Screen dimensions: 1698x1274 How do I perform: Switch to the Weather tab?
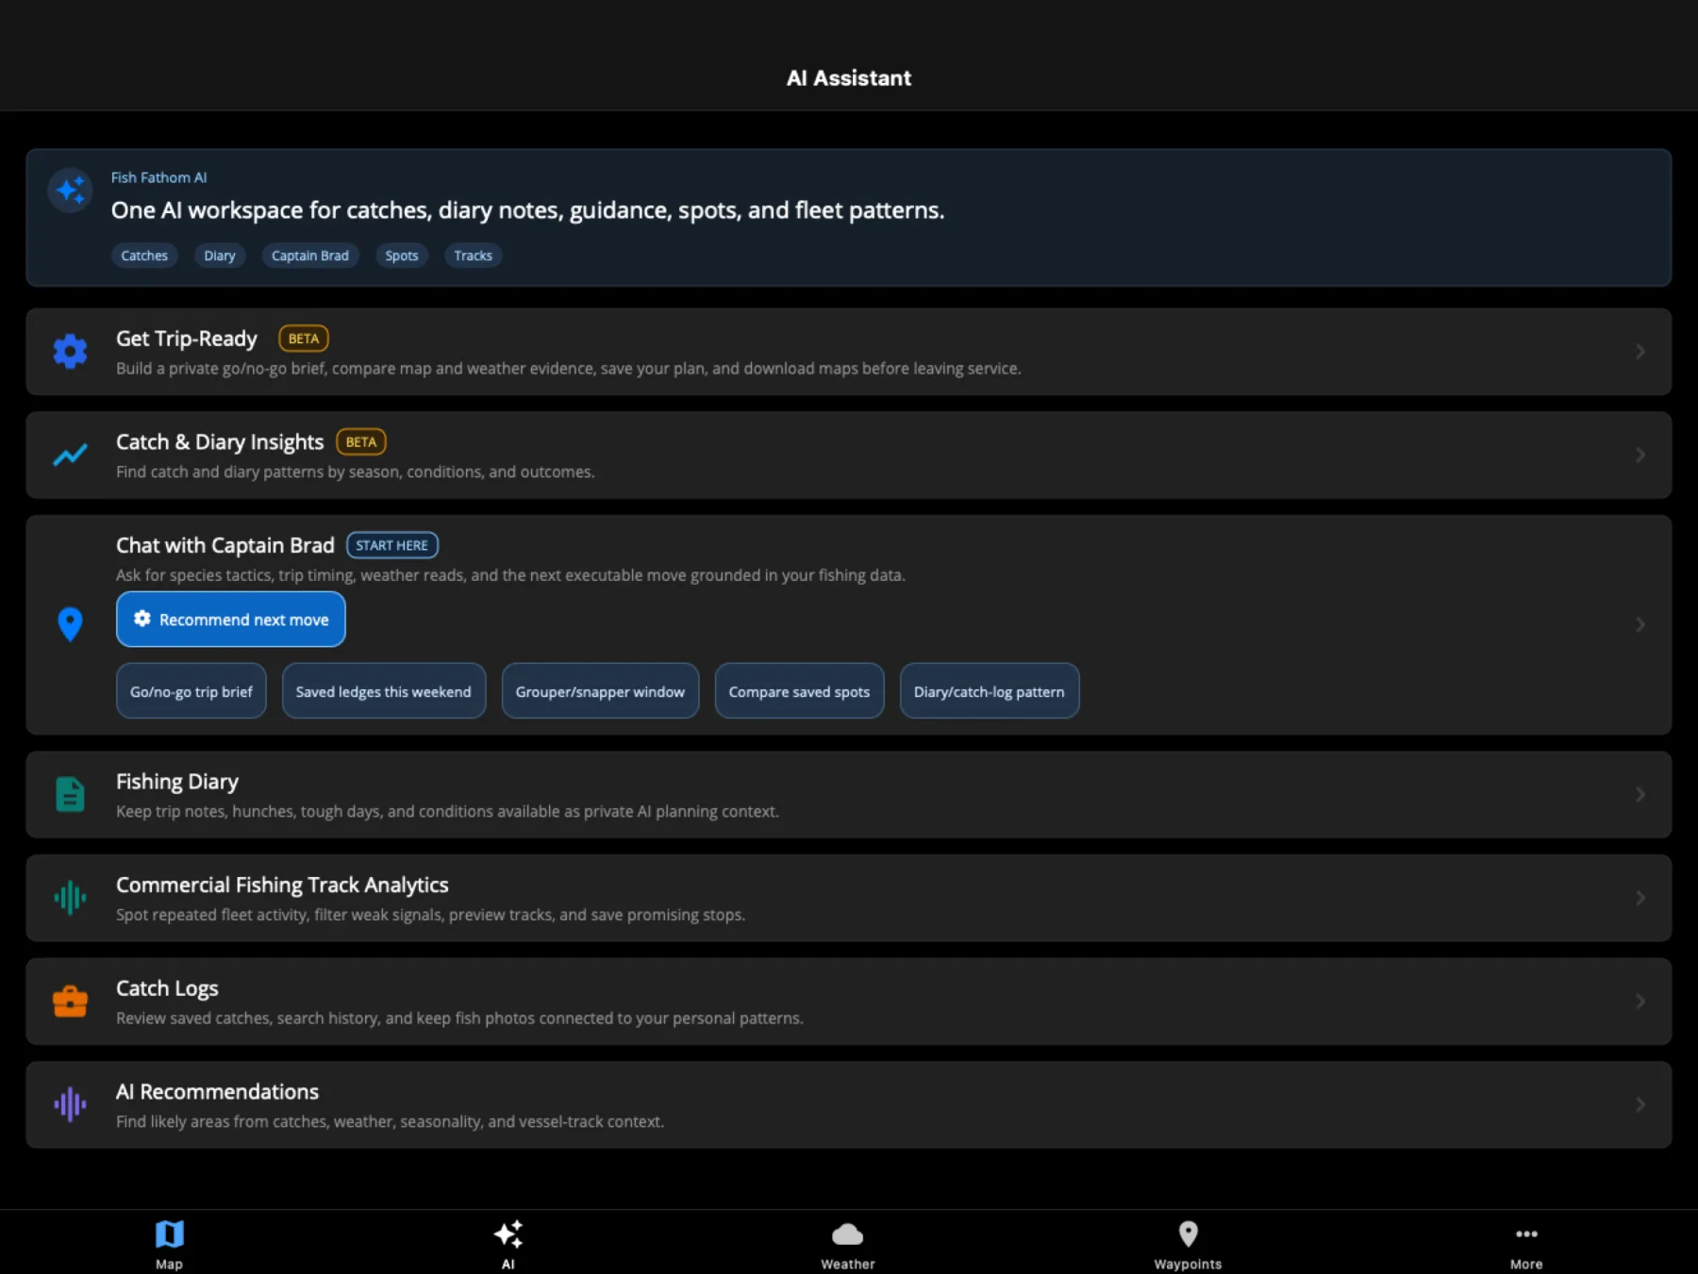[848, 1244]
